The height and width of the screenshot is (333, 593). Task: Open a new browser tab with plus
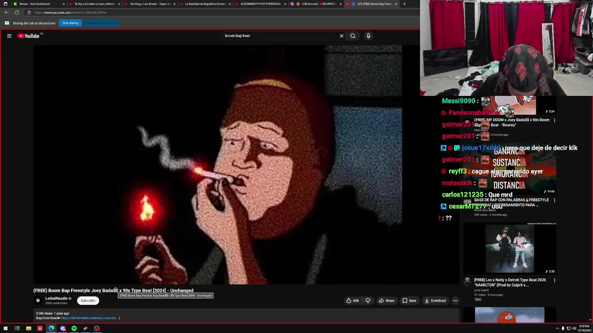tap(404, 4)
